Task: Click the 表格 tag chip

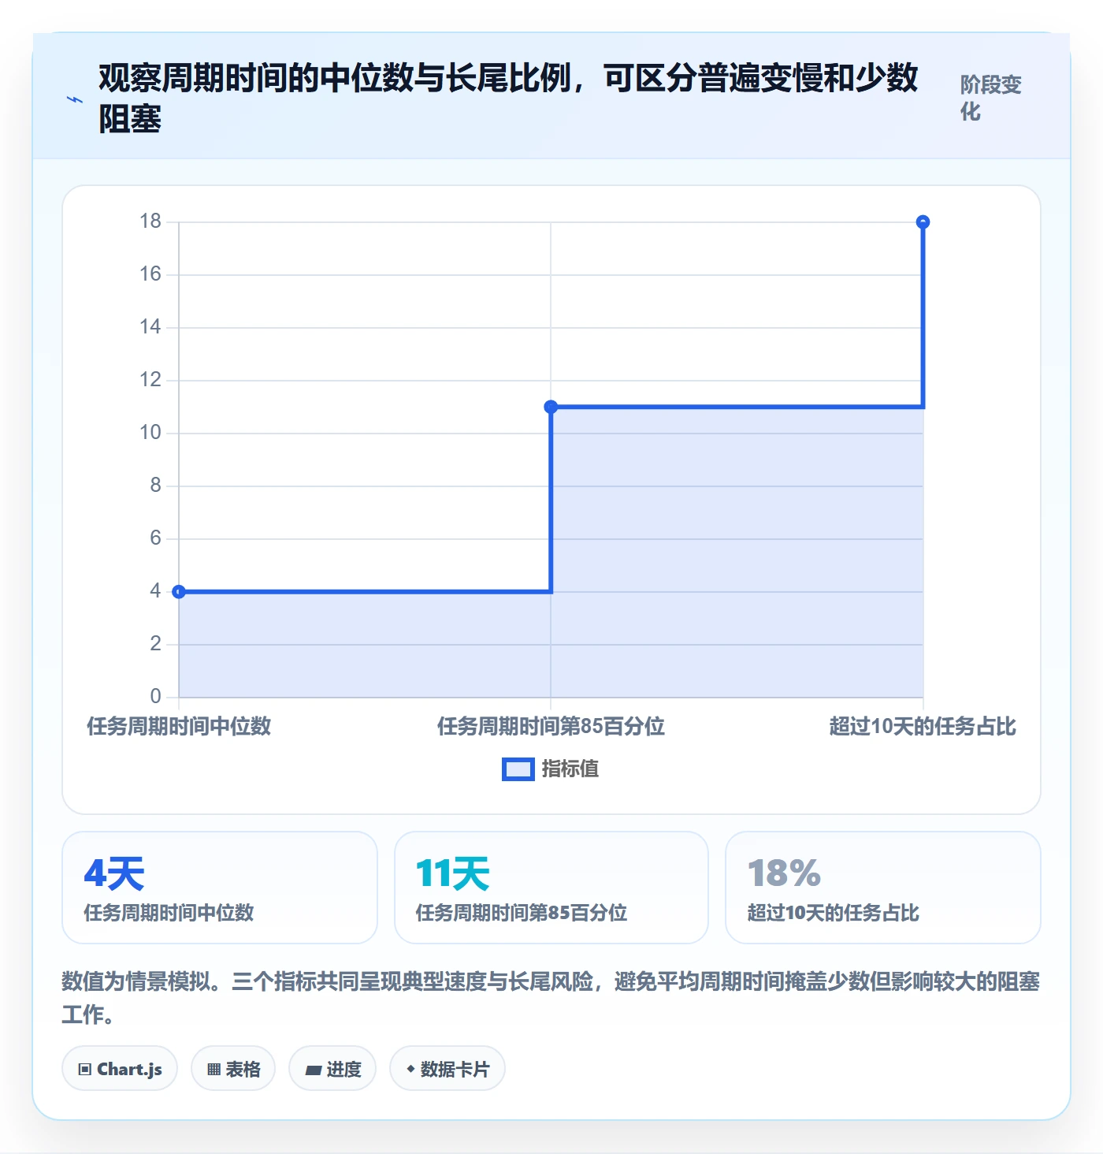Action: (233, 1069)
